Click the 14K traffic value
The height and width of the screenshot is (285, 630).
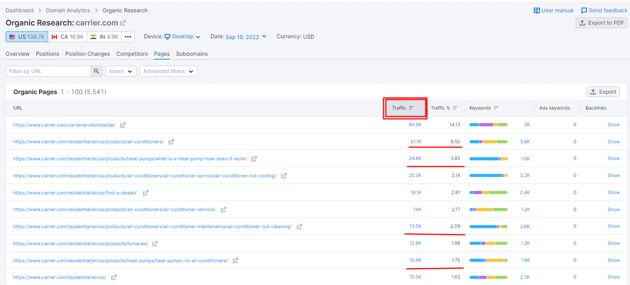click(417, 210)
